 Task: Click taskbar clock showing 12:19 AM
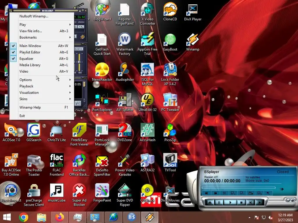(285, 217)
